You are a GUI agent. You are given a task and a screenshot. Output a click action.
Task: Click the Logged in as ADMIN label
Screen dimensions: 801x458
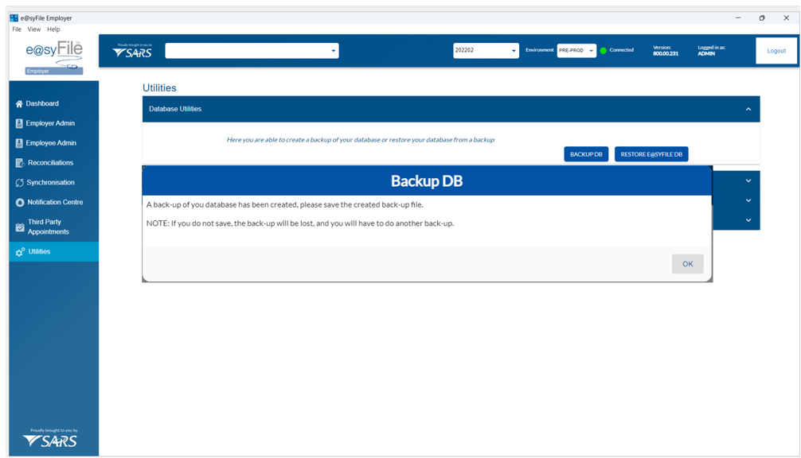pos(712,51)
